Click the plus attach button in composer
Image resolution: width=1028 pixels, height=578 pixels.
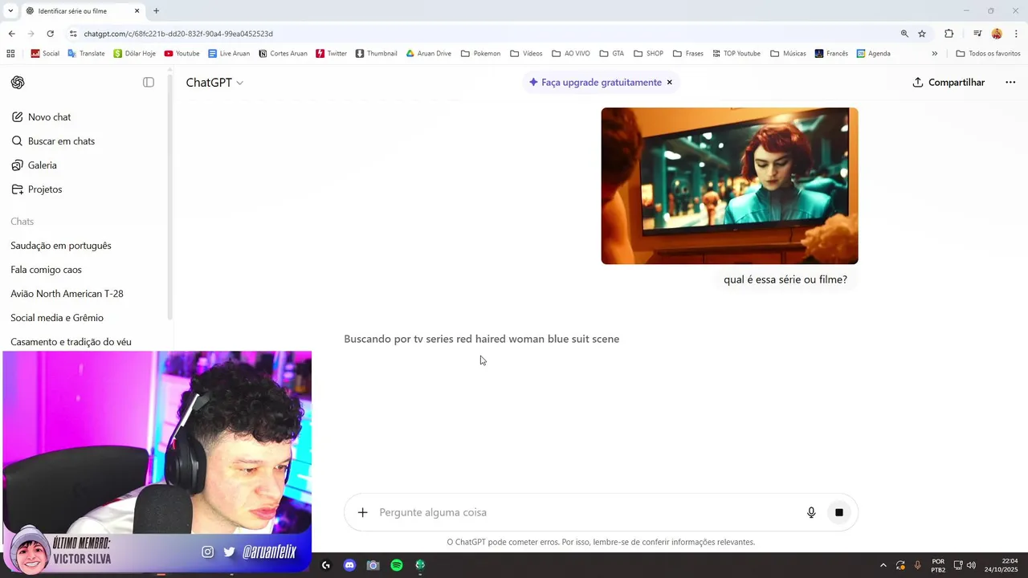coord(362,512)
